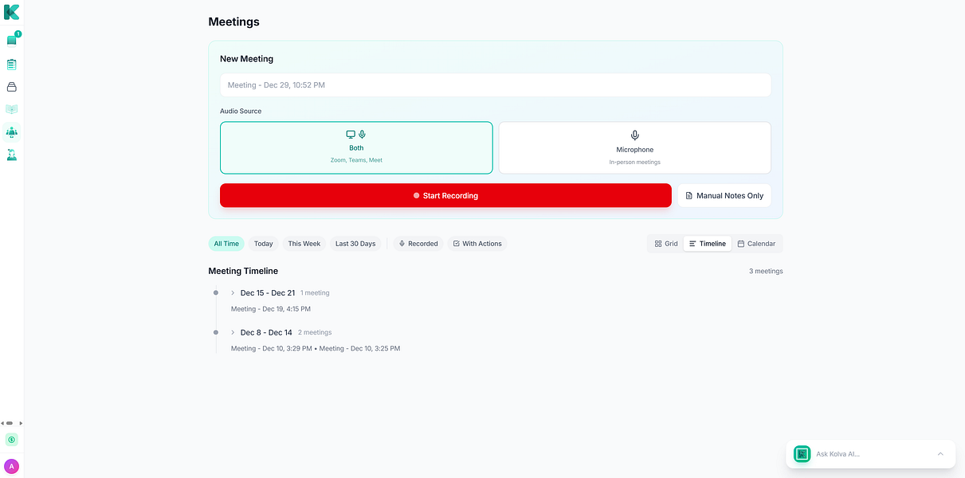The height and width of the screenshot is (478, 965).
Task: Open the meetings group icon in sidebar
Action: (11, 132)
